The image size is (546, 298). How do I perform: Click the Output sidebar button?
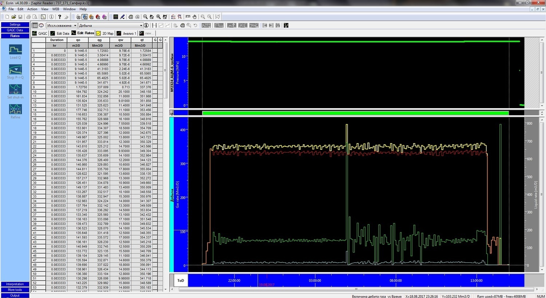(15, 295)
